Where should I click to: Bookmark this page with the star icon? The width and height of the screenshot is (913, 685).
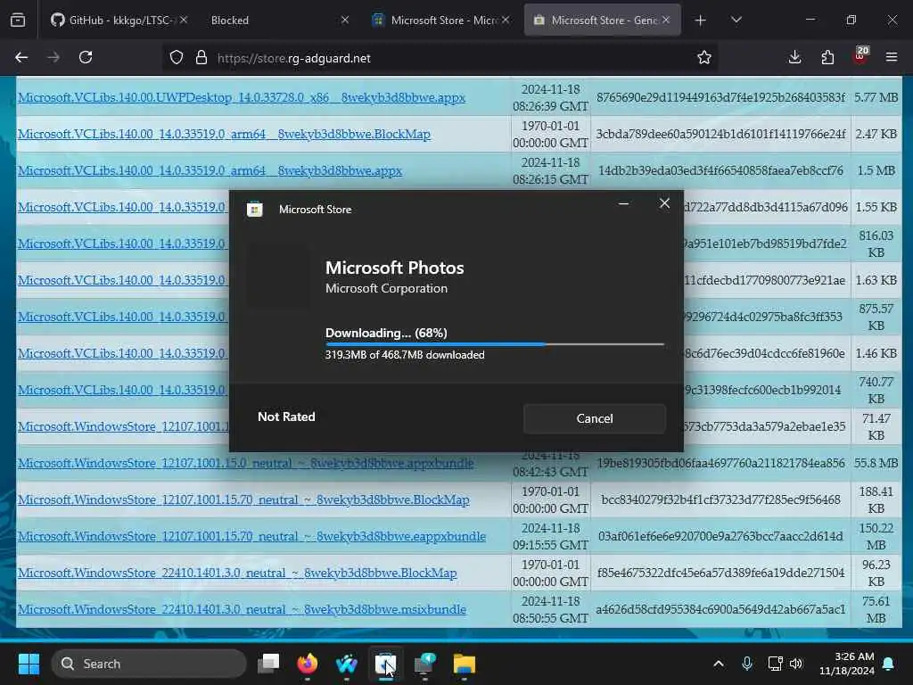click(704, 58)
